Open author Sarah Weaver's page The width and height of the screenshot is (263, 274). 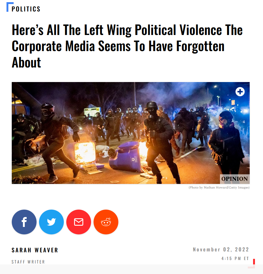[x=35, y=250]
